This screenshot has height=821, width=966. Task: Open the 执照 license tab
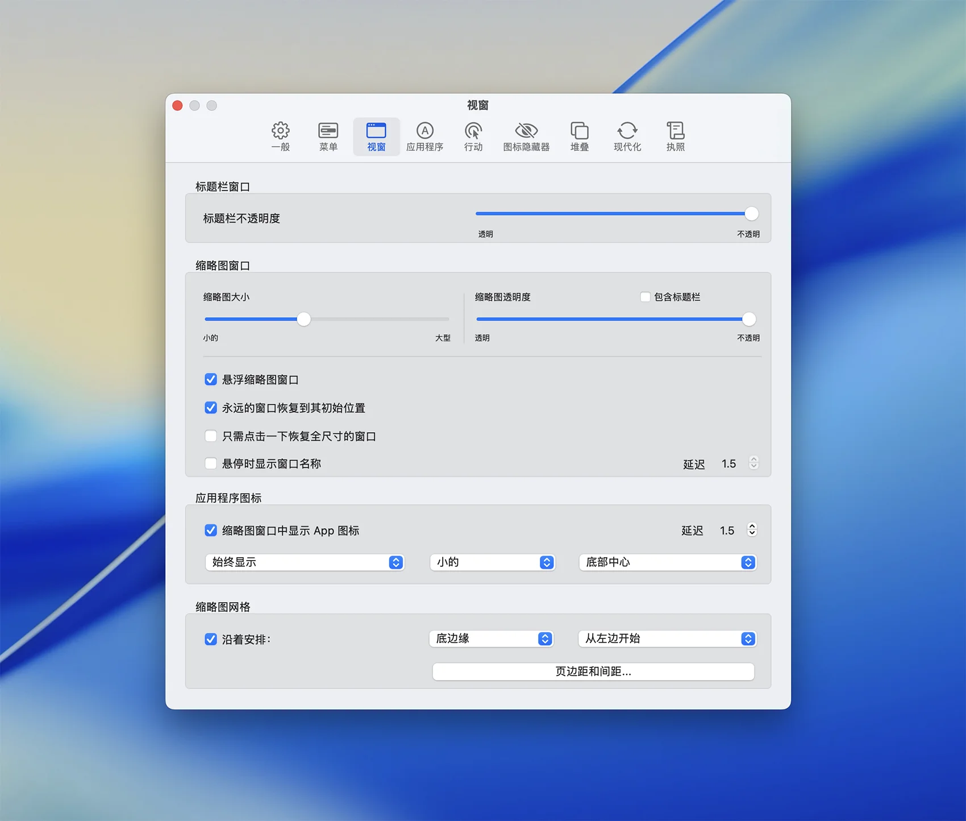coord(675,136)
